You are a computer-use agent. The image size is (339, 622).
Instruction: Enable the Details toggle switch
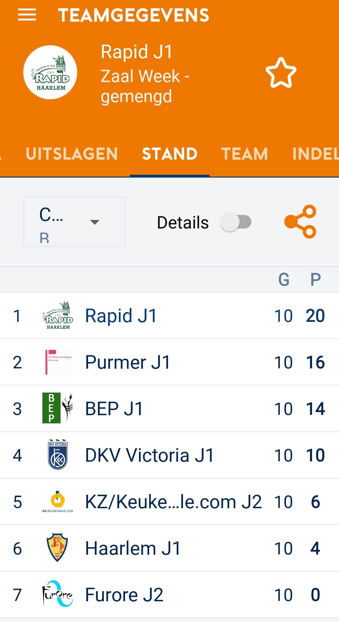click(236, 222)
